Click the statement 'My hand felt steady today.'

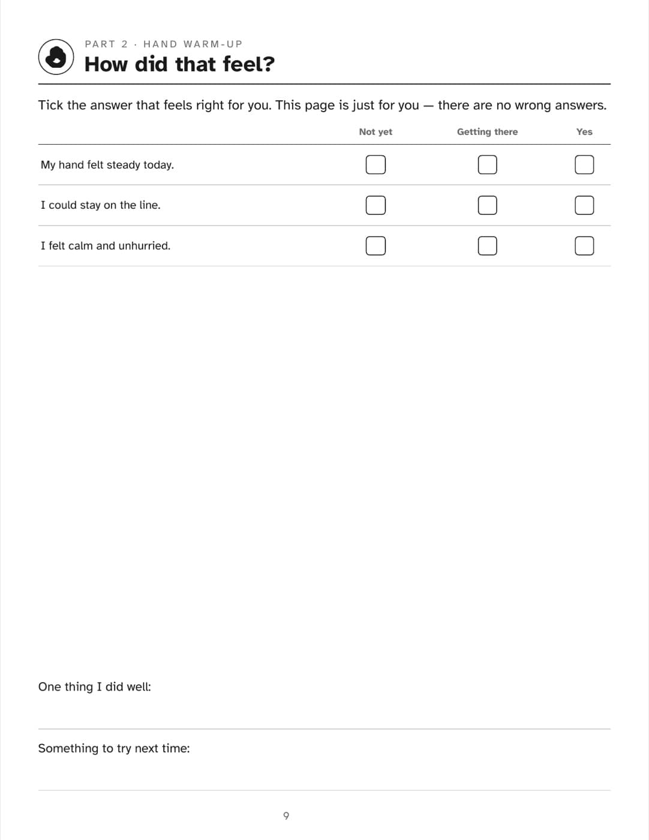tap(107, 164)
